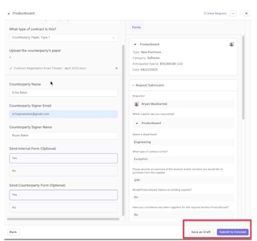The height and width of the screenshot is (241, 257).
Task: Open the three-dots more options menu
Action: click(x=233, y=13)
